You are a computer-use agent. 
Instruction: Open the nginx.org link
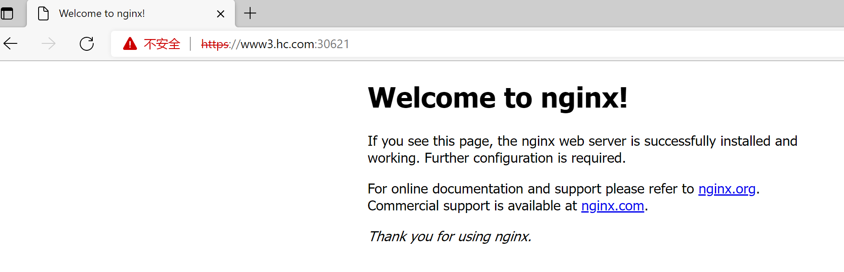click(x=727, y=189)
